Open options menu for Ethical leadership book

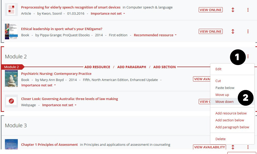click(x=248, y=31)
